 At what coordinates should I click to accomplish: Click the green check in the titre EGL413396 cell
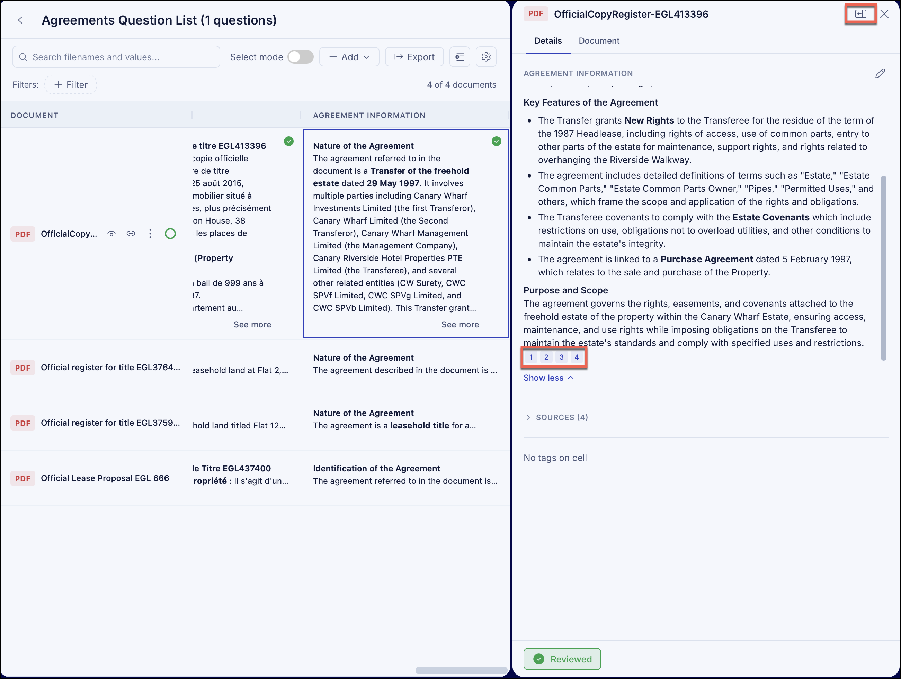pyautogui.click(x=289, y=141)
